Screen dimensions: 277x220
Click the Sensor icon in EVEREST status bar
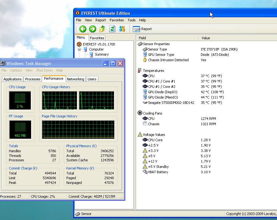click(x=78, y=214)
